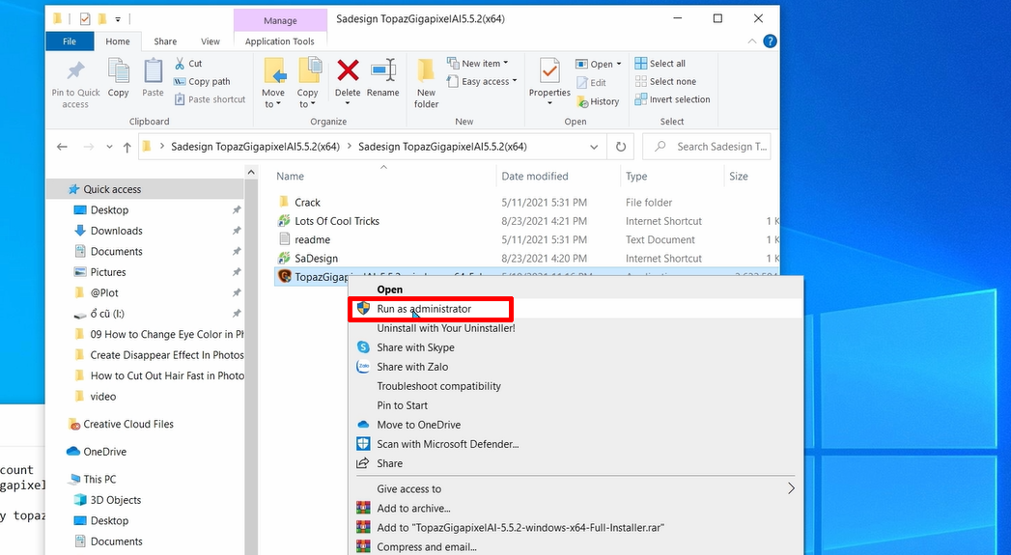Open Quick Access Toolbar customize dropdown
Viewport: 1011px width, 555px height.
[118, 19]
